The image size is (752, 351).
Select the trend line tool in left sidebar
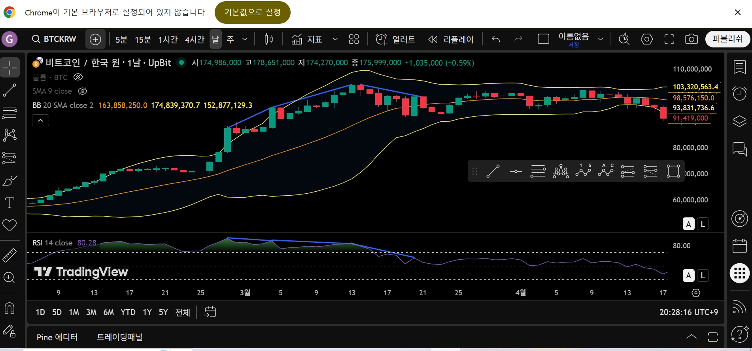coord(9,90)
